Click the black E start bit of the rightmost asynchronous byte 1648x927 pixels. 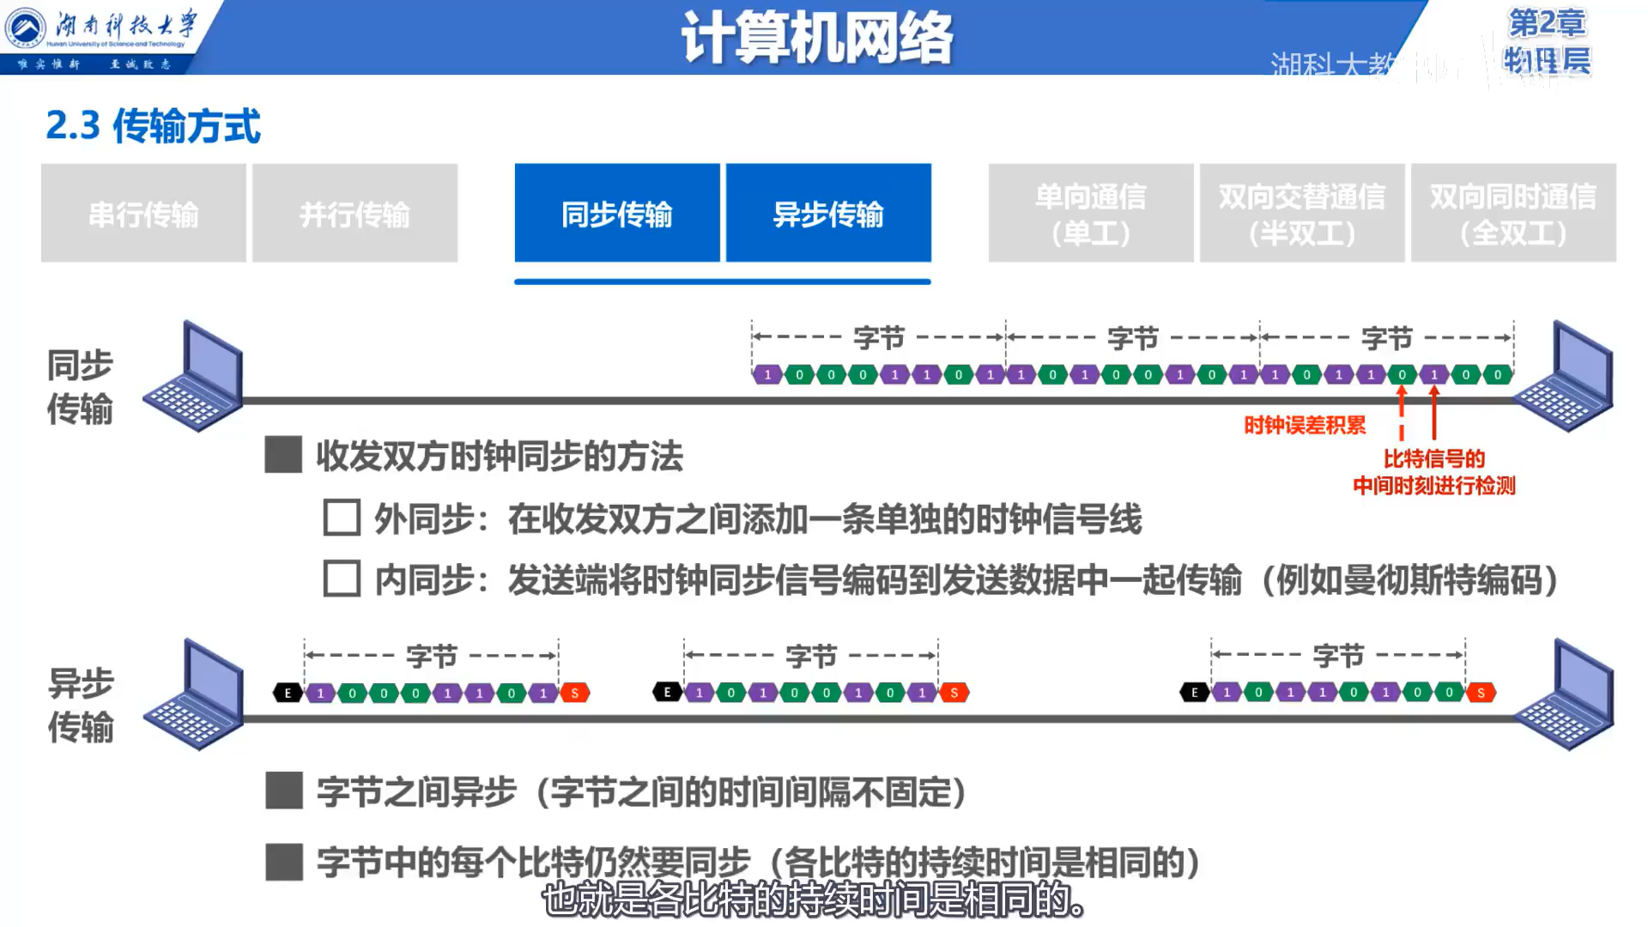(x=1194, y=692)
